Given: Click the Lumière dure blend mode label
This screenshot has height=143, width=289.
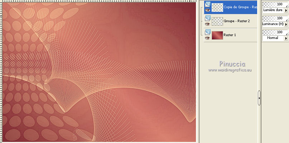Looking at the screenshot, I should click(x=273, y=10).
